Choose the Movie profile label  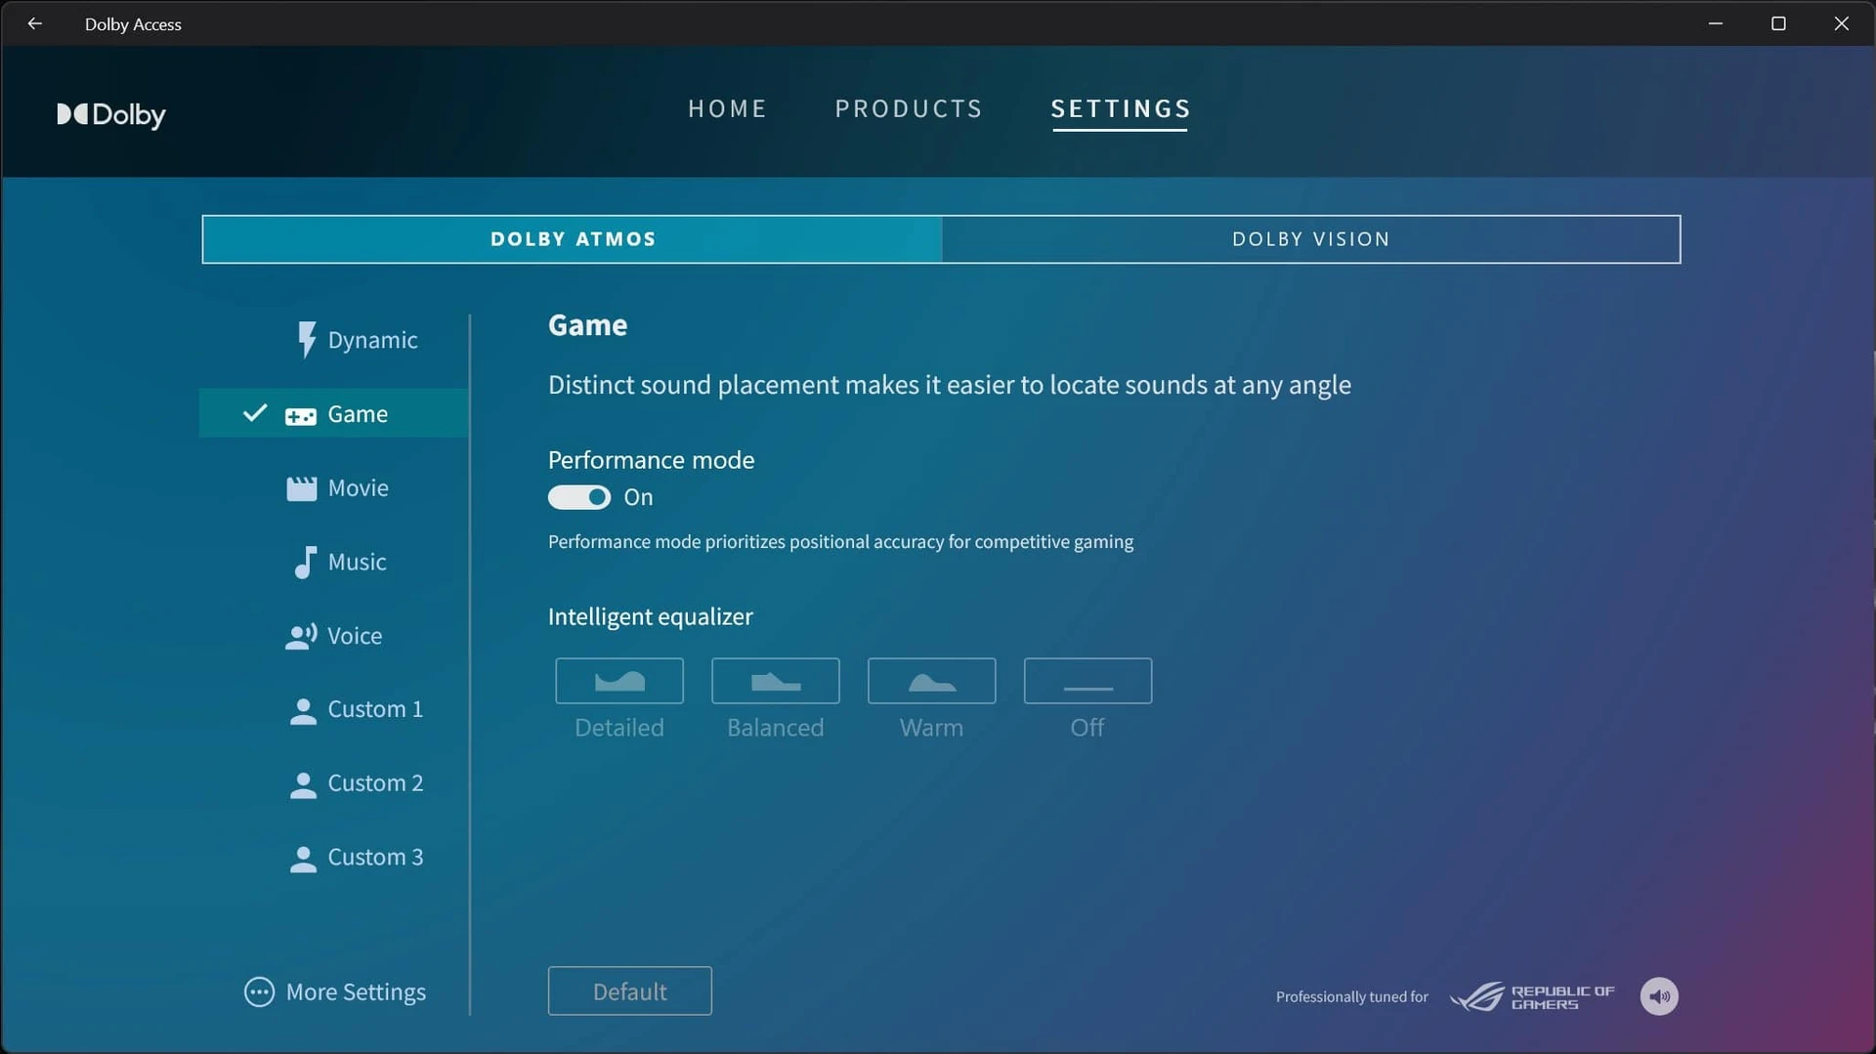pos(358,487)
